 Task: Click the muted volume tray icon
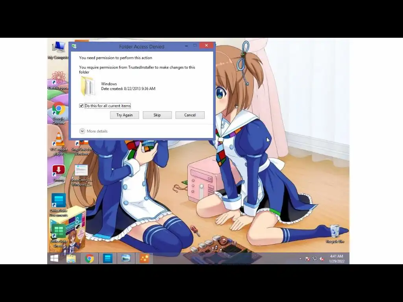(322, 259)
